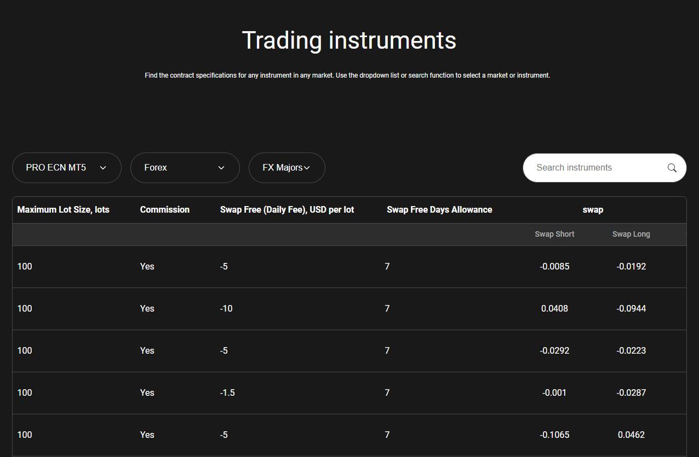Click the -10 daily fee cell
699x457 pixels.
pyautogui.click(x=226, y=309)
